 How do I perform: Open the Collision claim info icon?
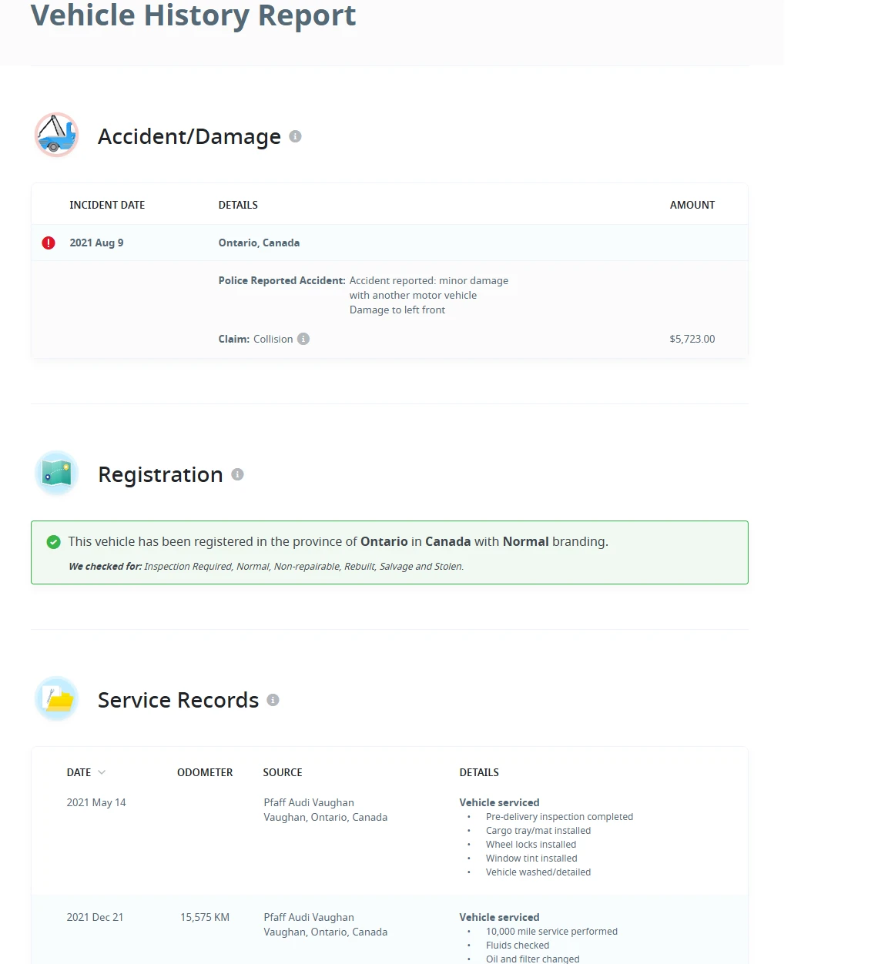pos(303,339)
